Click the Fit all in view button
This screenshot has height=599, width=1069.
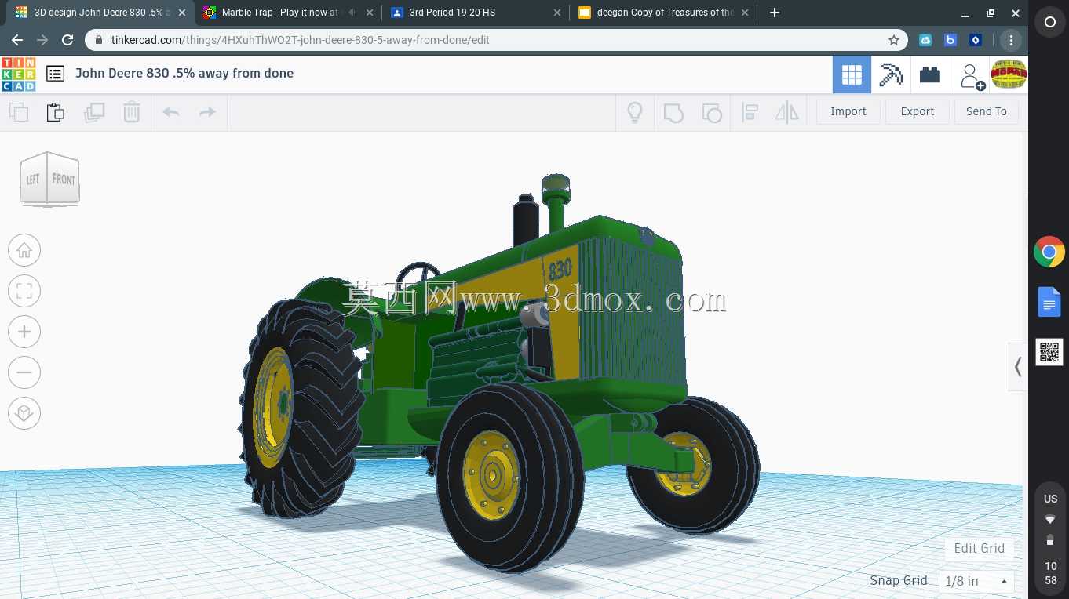[x=24, y=291]
